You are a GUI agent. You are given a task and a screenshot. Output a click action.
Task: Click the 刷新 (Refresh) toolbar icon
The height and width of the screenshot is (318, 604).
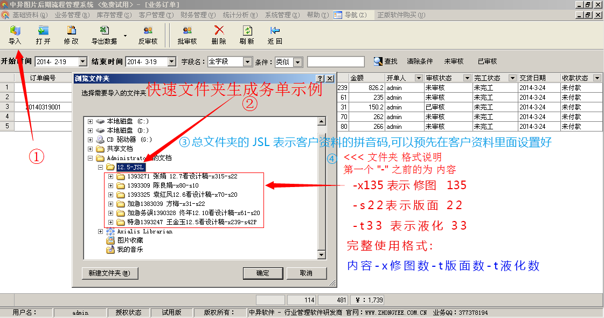click(x=247, y=31)
